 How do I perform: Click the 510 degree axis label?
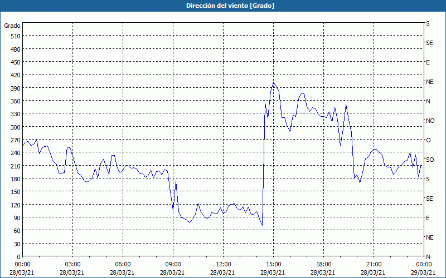pyautogui.click(x=16, y=36)
